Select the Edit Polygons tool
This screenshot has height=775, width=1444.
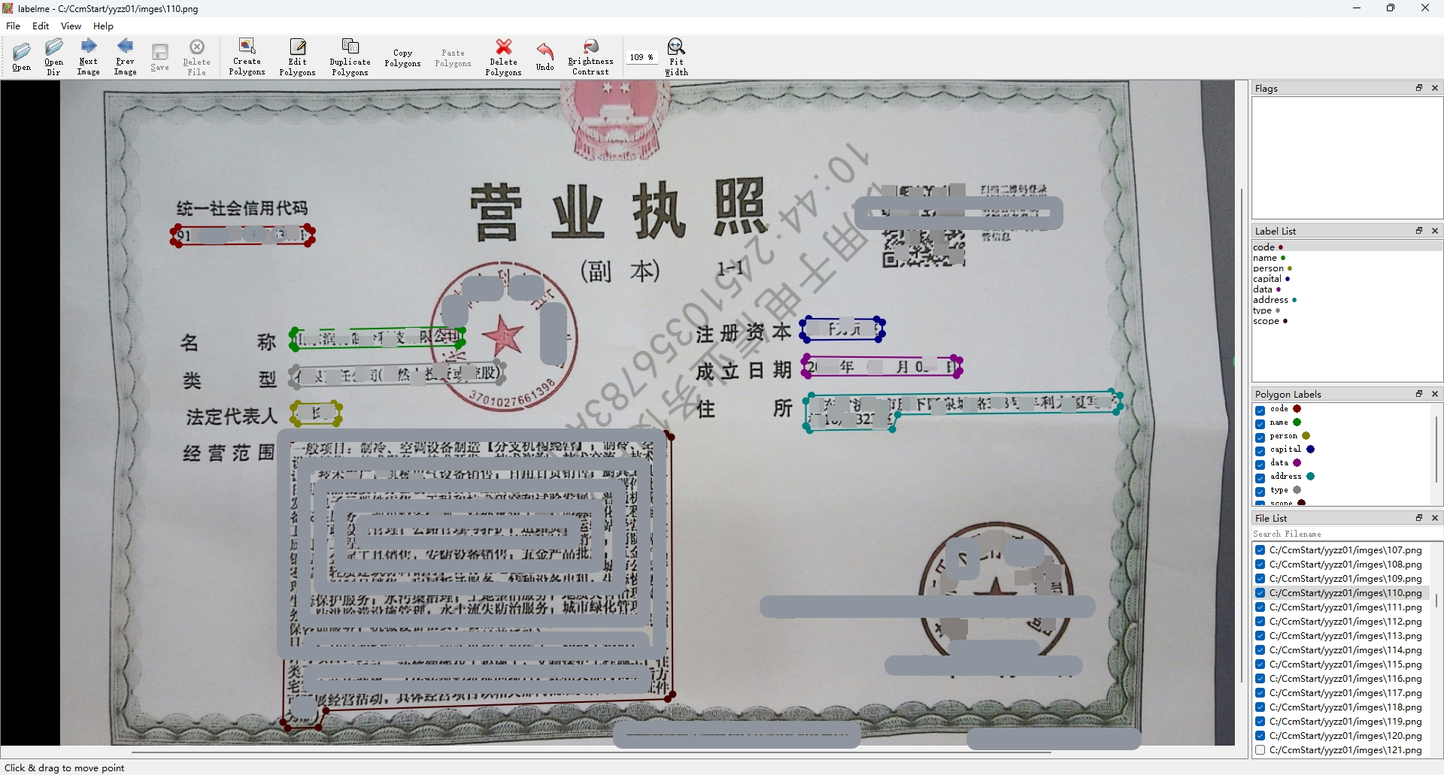[298, 56]
